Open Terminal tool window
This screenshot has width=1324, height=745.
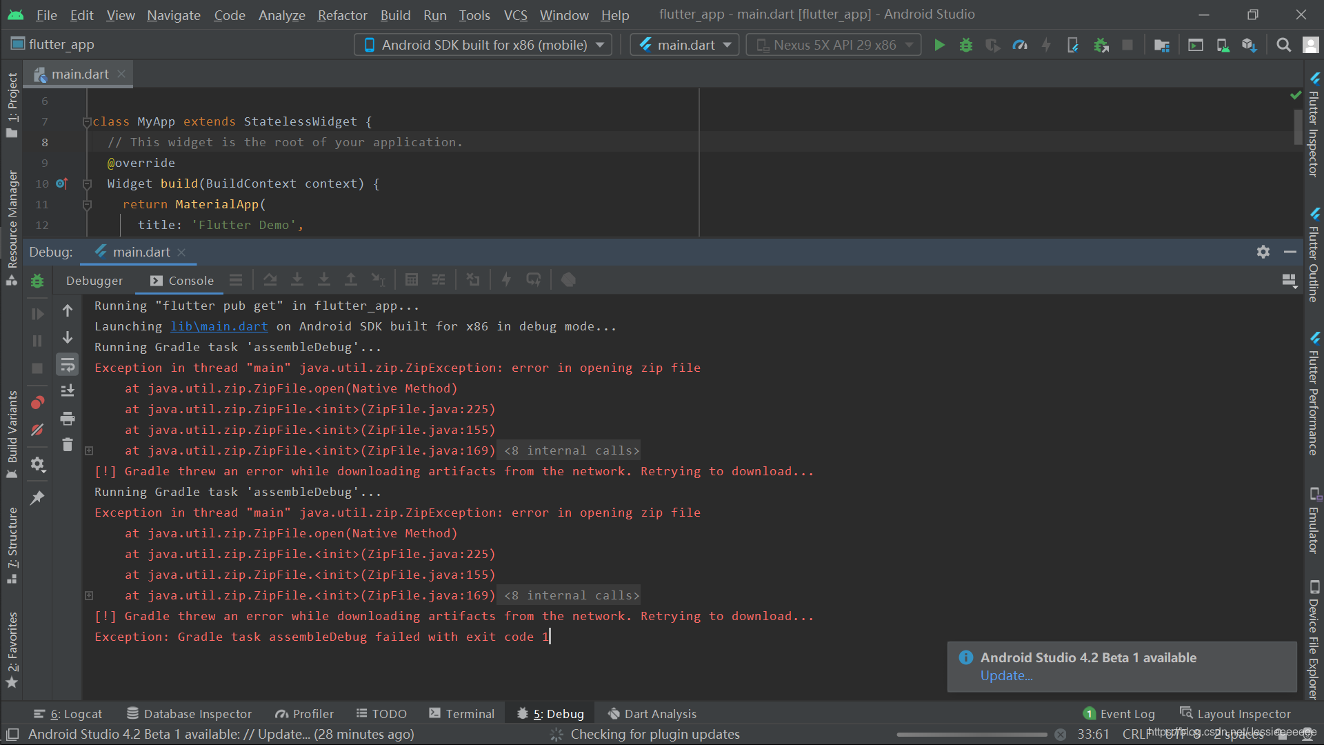pos(461,714)
